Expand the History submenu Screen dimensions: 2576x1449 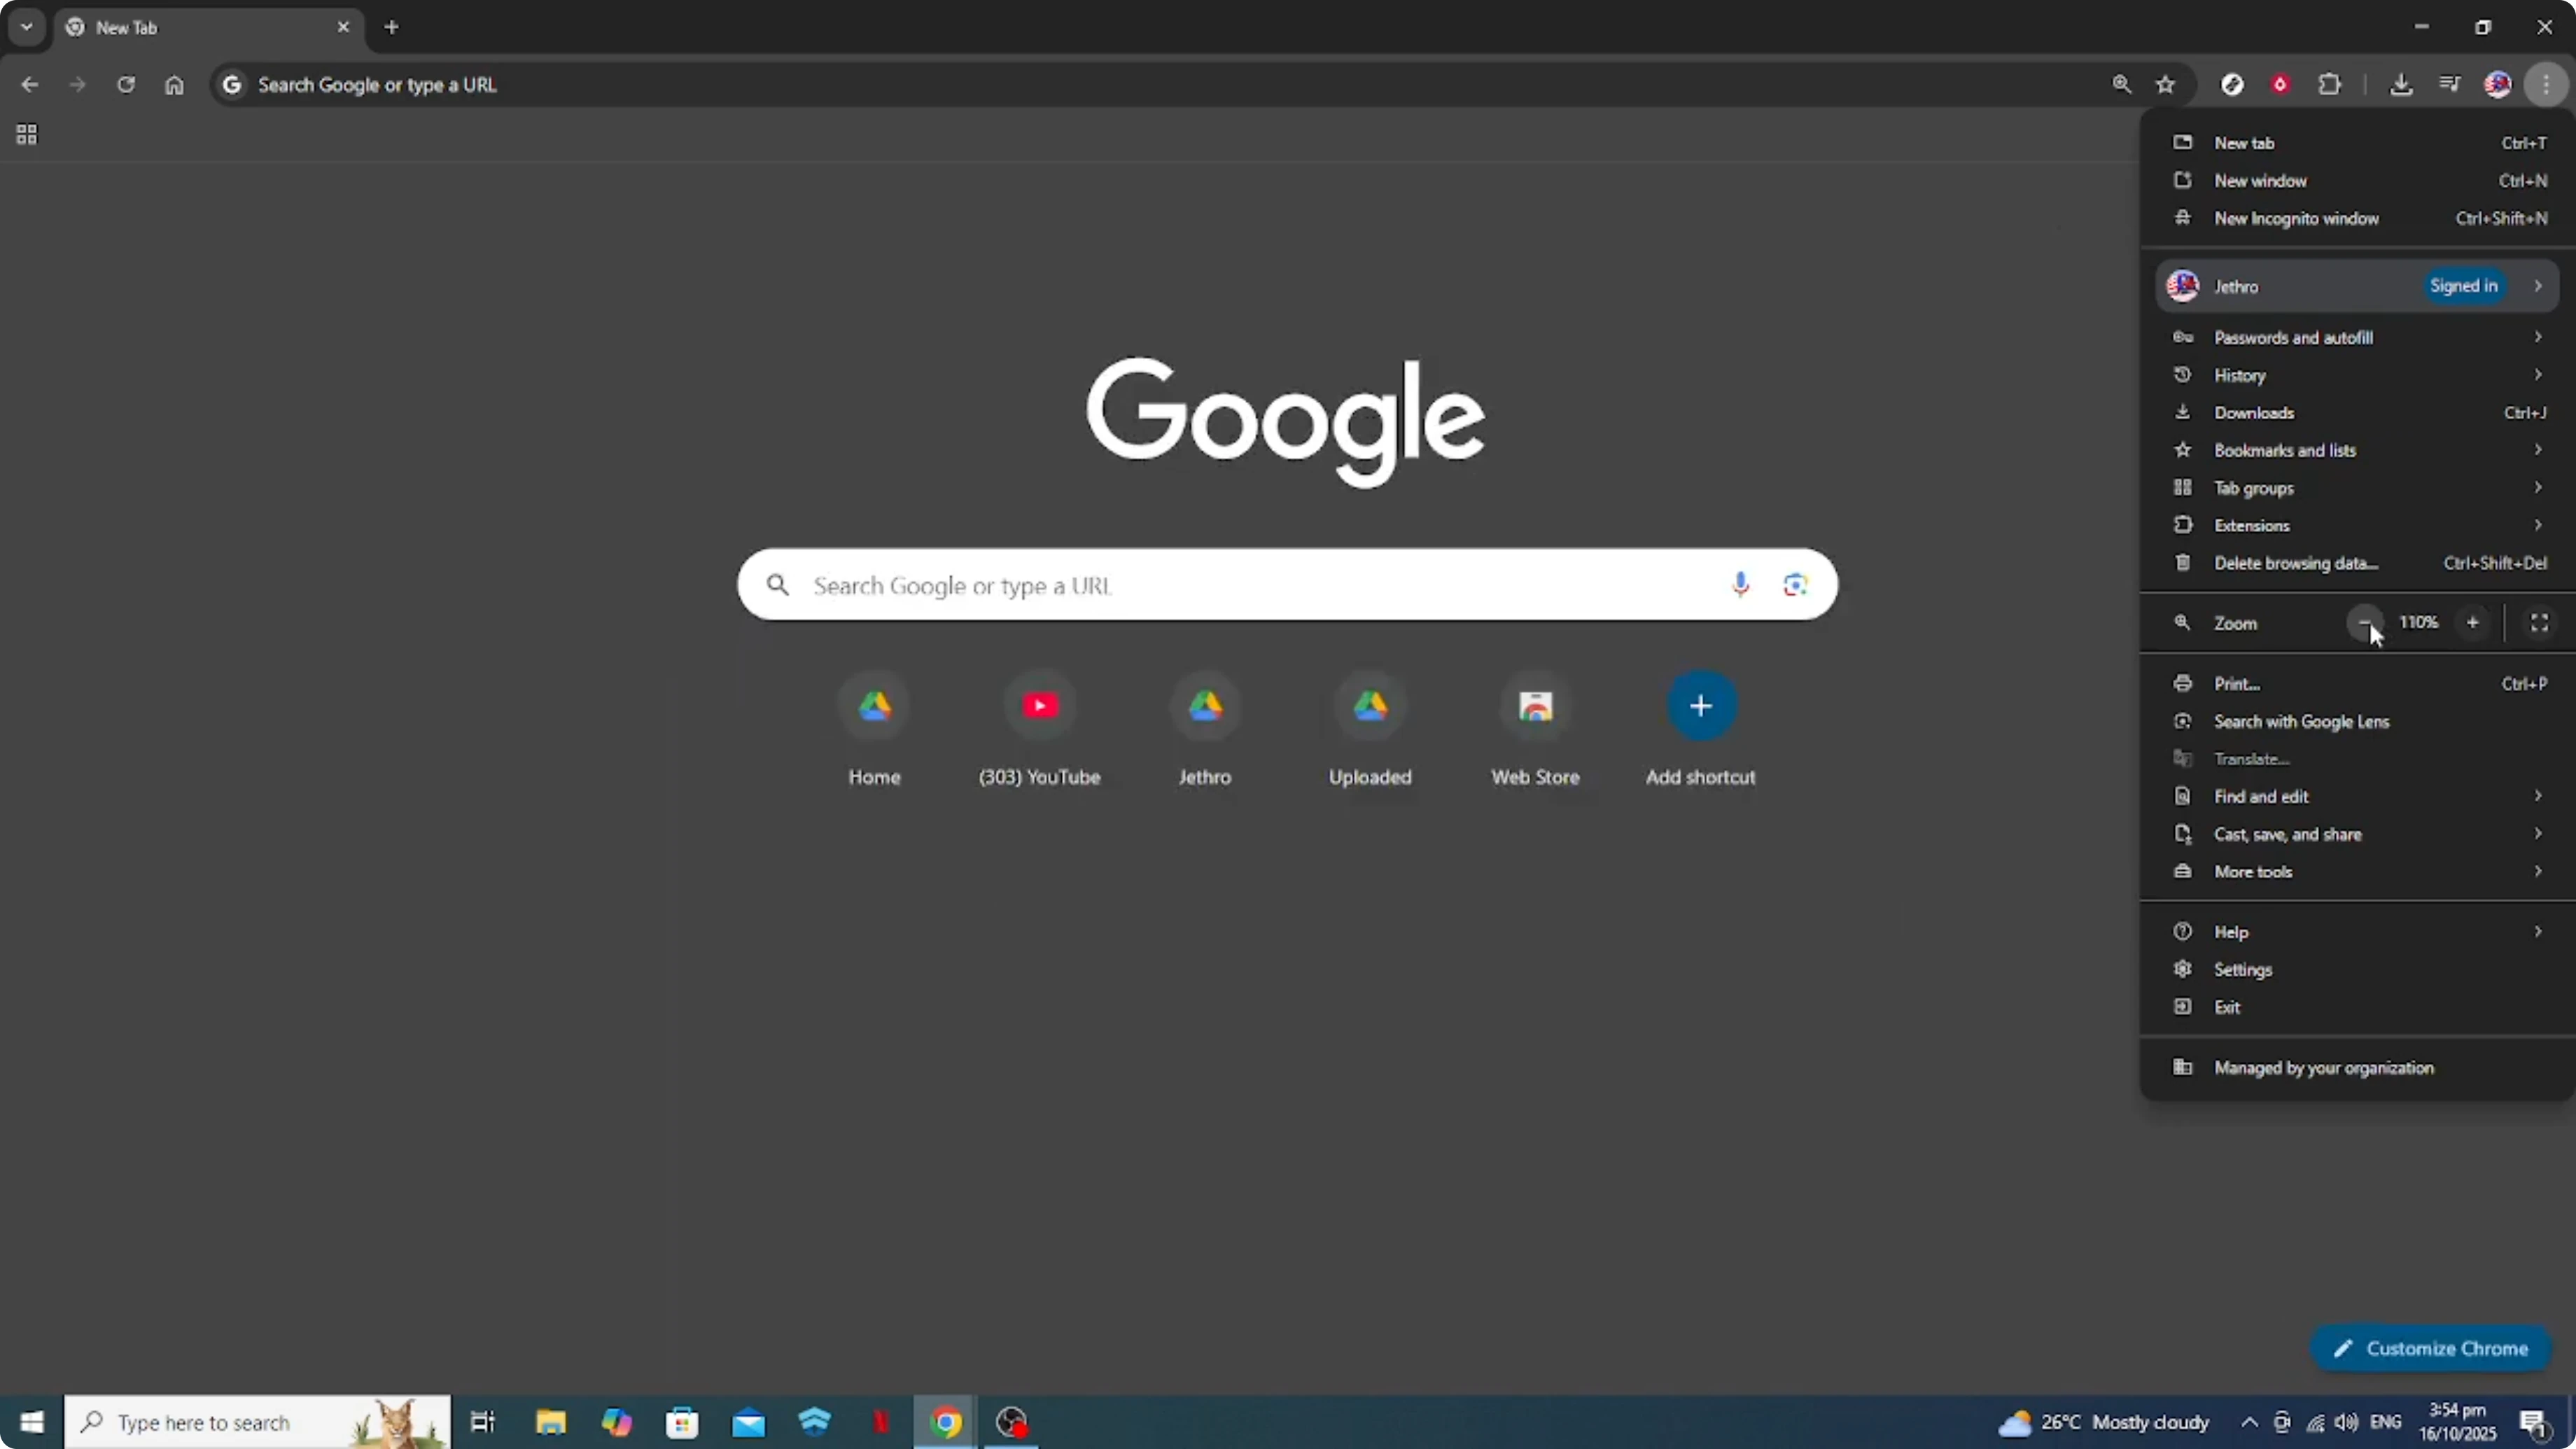tap(2300, 374)
